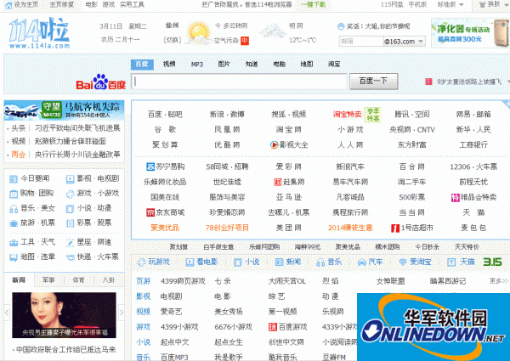
Task: Click the 1号店超市 logo icon
Action: tap(395, 228)
